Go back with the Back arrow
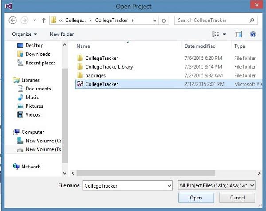The width and height of the screenshot is (266, 211). pos(12,20)
